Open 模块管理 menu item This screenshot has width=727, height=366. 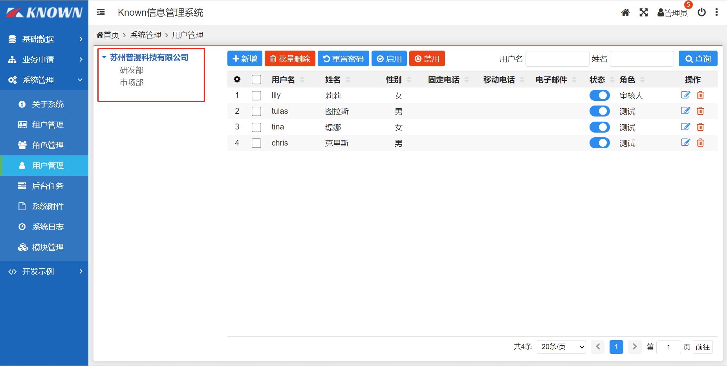coord(44,247)
